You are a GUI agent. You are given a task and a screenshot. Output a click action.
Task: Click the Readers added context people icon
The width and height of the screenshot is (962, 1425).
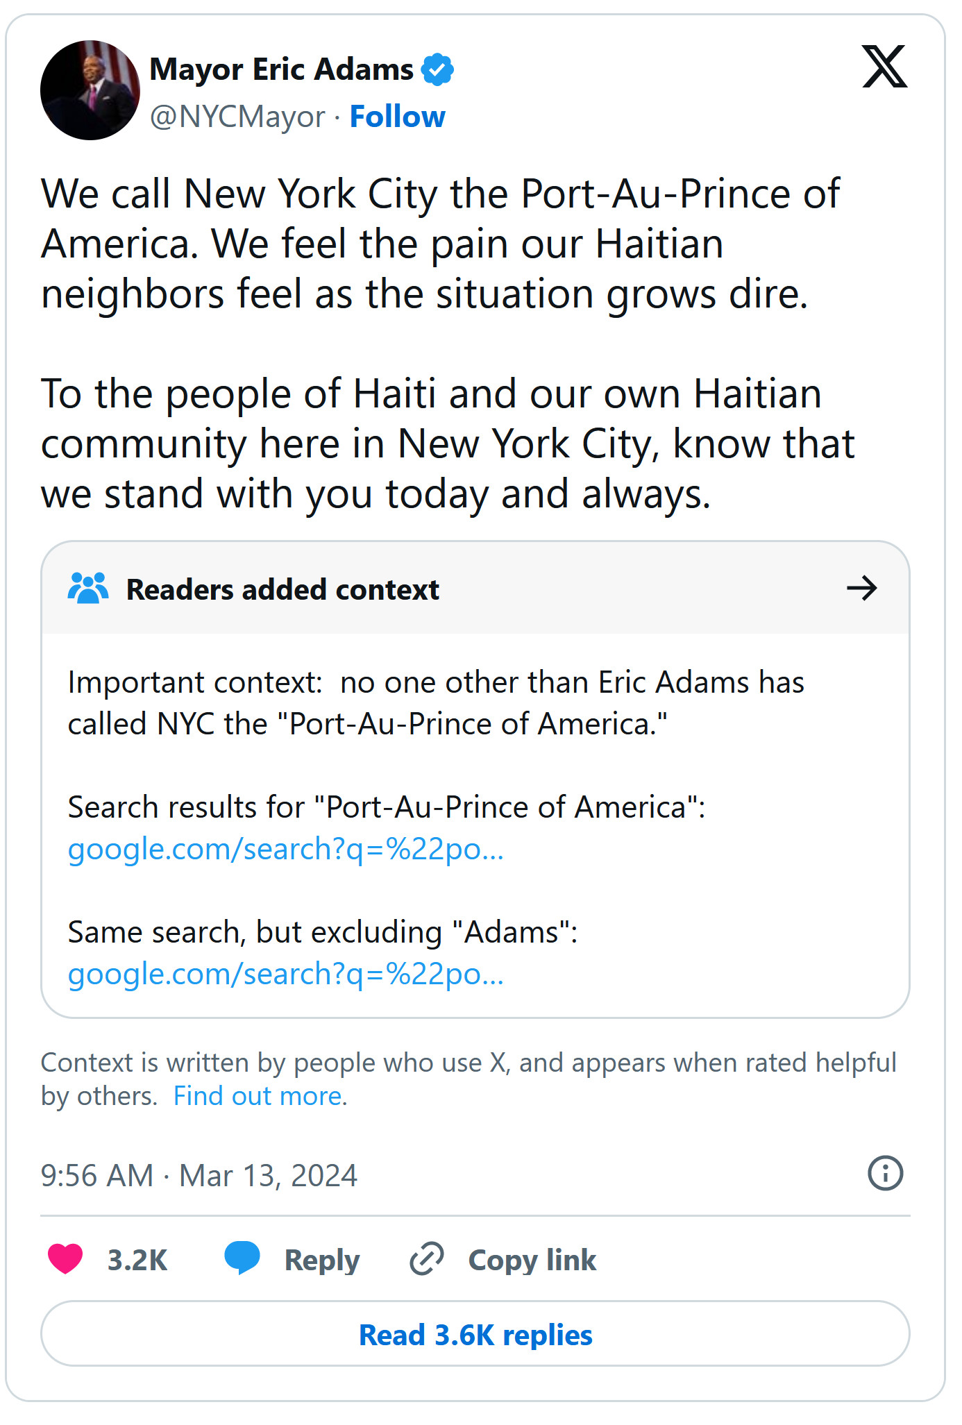[88, 589]
